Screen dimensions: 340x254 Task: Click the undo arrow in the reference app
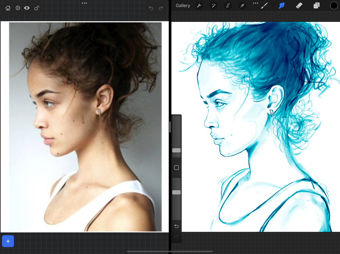pos(151,8)
